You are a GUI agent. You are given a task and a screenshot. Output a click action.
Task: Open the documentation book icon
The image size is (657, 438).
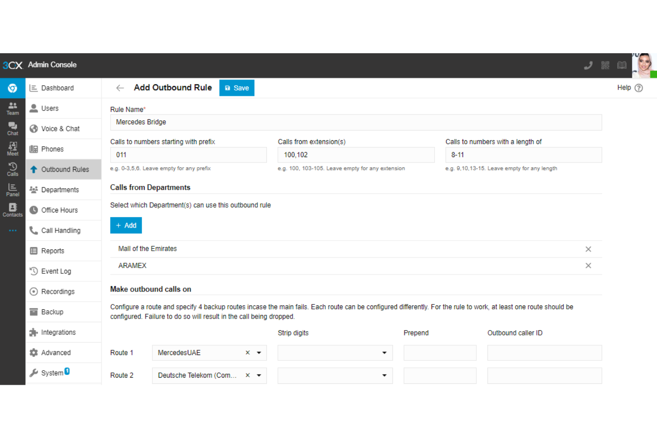(622, 65)
